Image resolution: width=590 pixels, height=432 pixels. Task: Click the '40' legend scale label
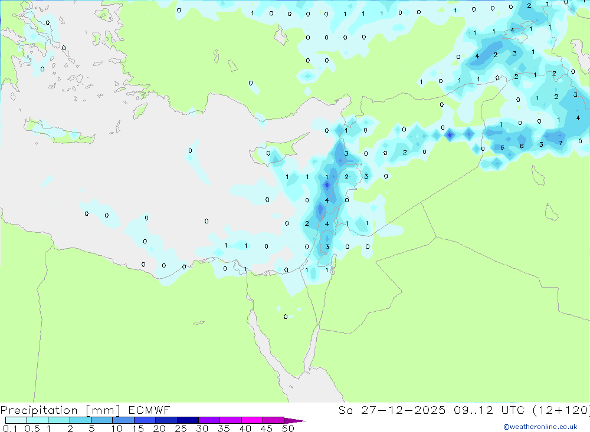(245, 428)
